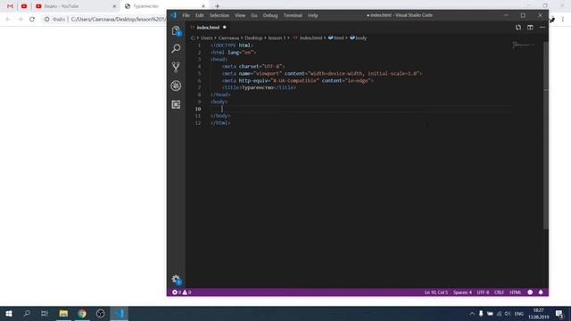This screenshot has height=321, width=571.
Task: Reload the page in Chrome
Action: point(32,20)
